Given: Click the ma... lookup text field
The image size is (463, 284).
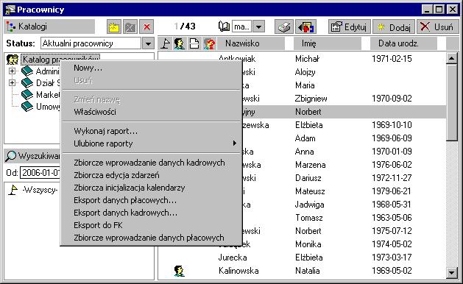Looking at the screenshot, I should (242, 27).
